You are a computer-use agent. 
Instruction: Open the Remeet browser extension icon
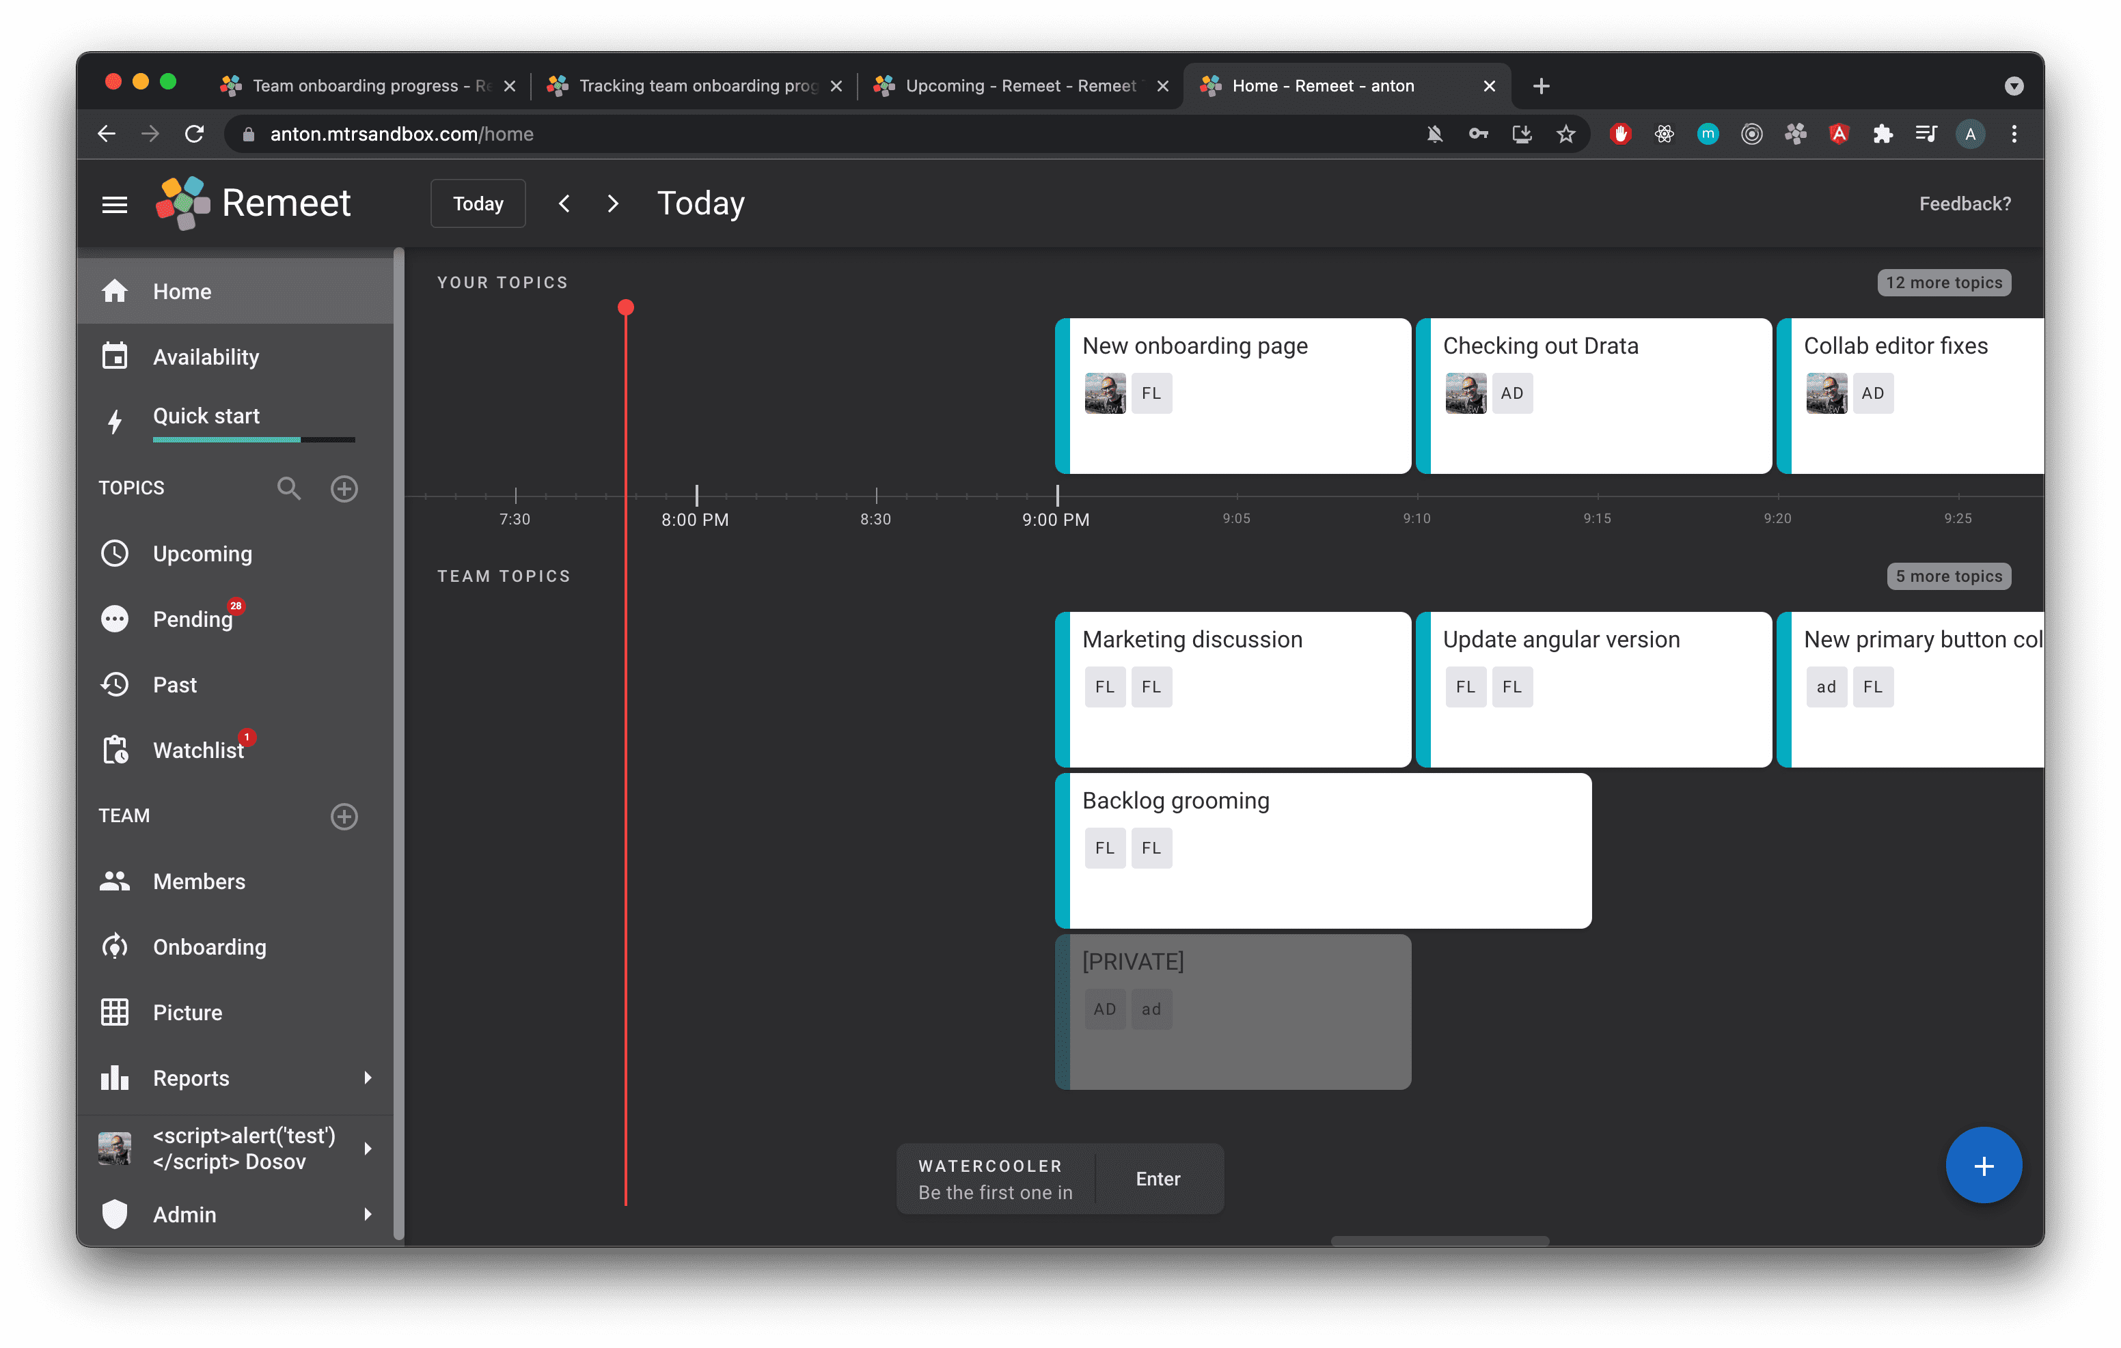[1795, 134]
